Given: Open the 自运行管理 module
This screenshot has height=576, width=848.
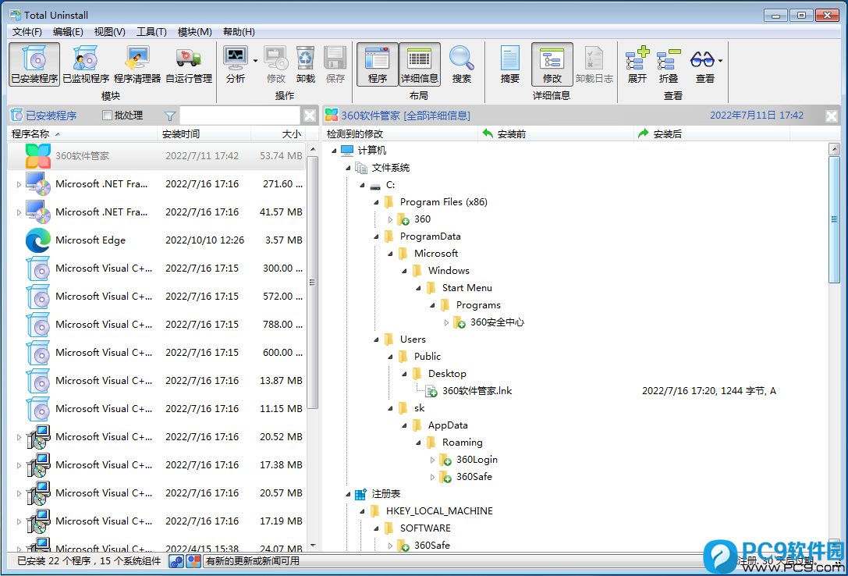Looking at the screenshot, I should (x=189, y=64).
